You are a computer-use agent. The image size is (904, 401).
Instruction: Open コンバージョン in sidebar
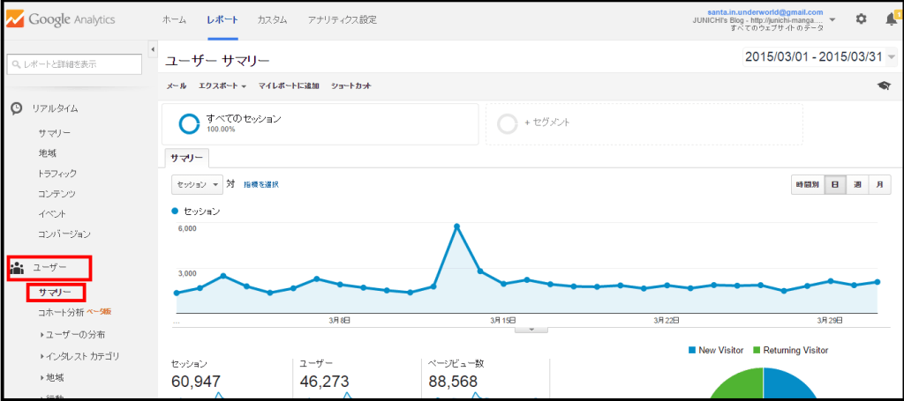(64, 234)
